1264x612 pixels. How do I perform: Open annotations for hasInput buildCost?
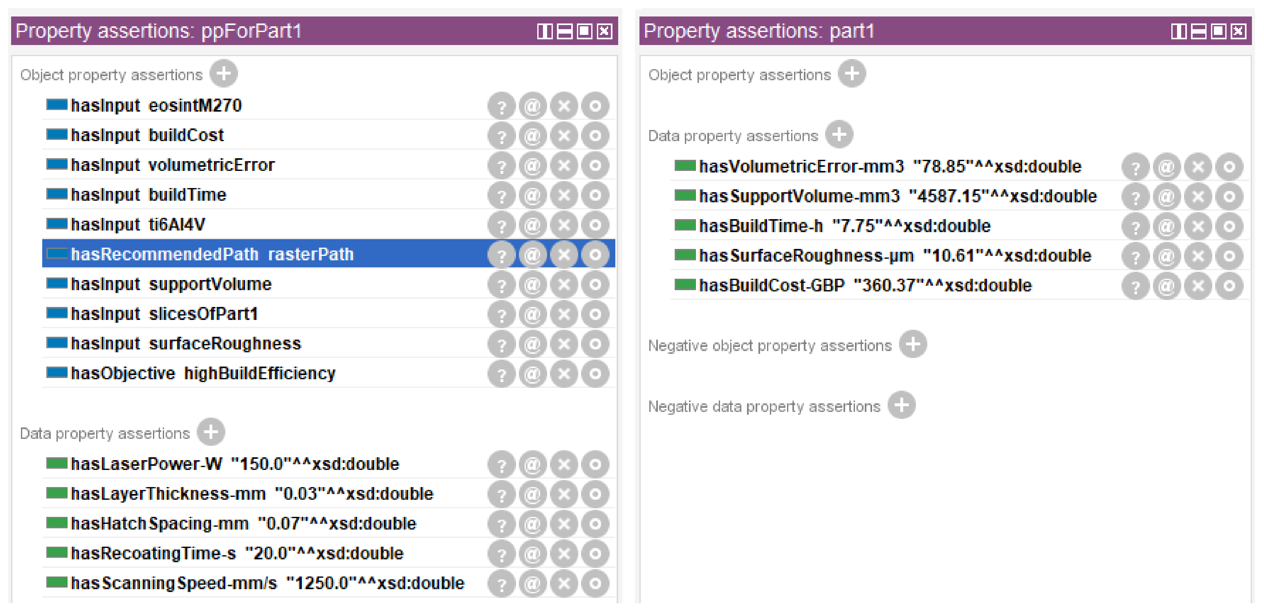533,136
